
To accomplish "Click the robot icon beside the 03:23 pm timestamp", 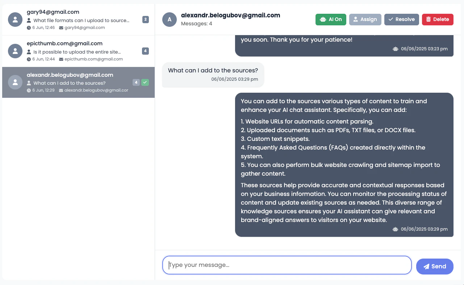I will click(395, 49).
